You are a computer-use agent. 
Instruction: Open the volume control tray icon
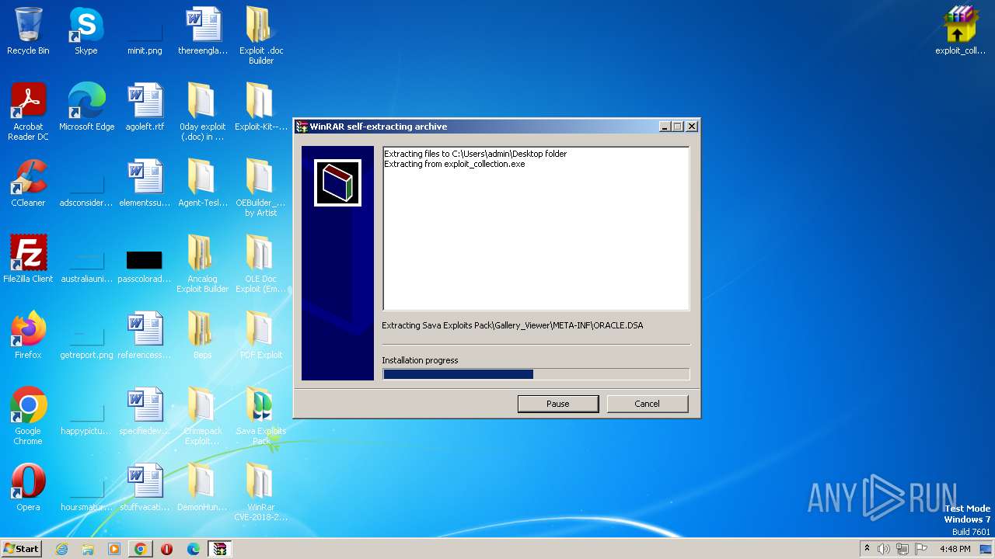[x=884, y=549]
